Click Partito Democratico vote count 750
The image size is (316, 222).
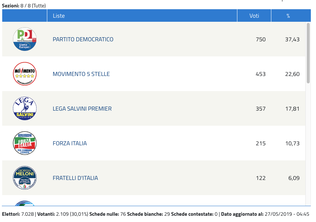[x=261, y=39]
